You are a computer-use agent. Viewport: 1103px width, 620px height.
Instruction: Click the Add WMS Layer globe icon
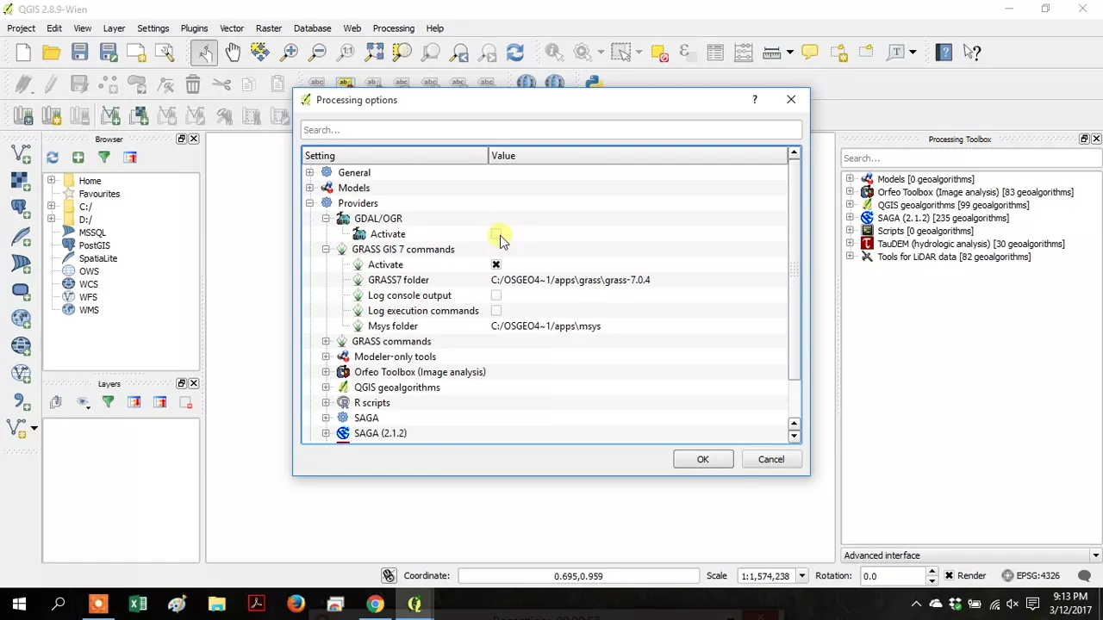[21, 319]
